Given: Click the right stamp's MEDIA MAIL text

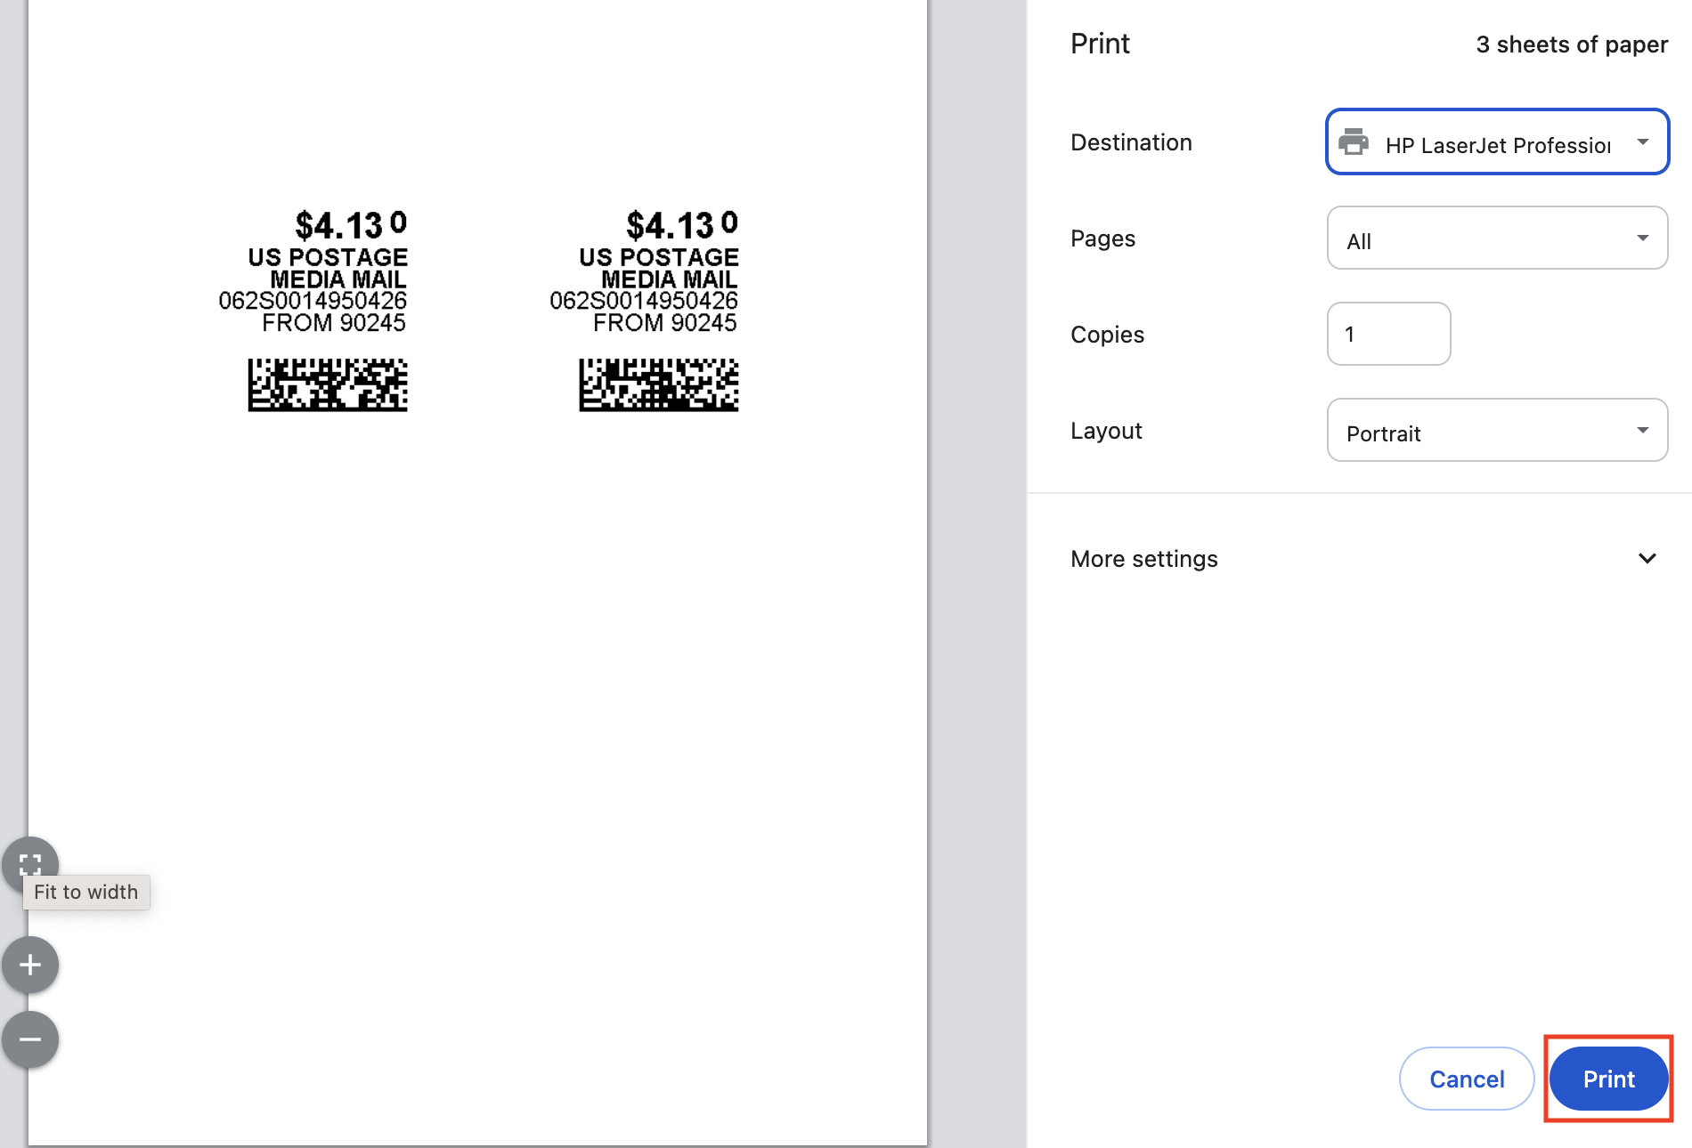Looking at the screenshot, I should click(669, 279).
